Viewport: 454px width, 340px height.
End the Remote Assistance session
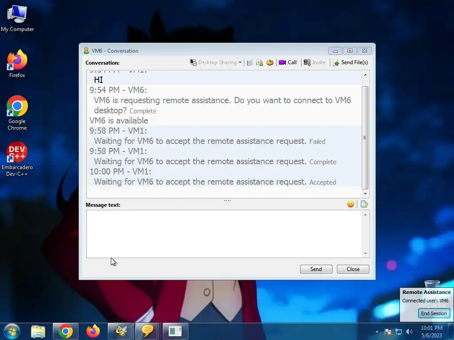pos(434,313)
